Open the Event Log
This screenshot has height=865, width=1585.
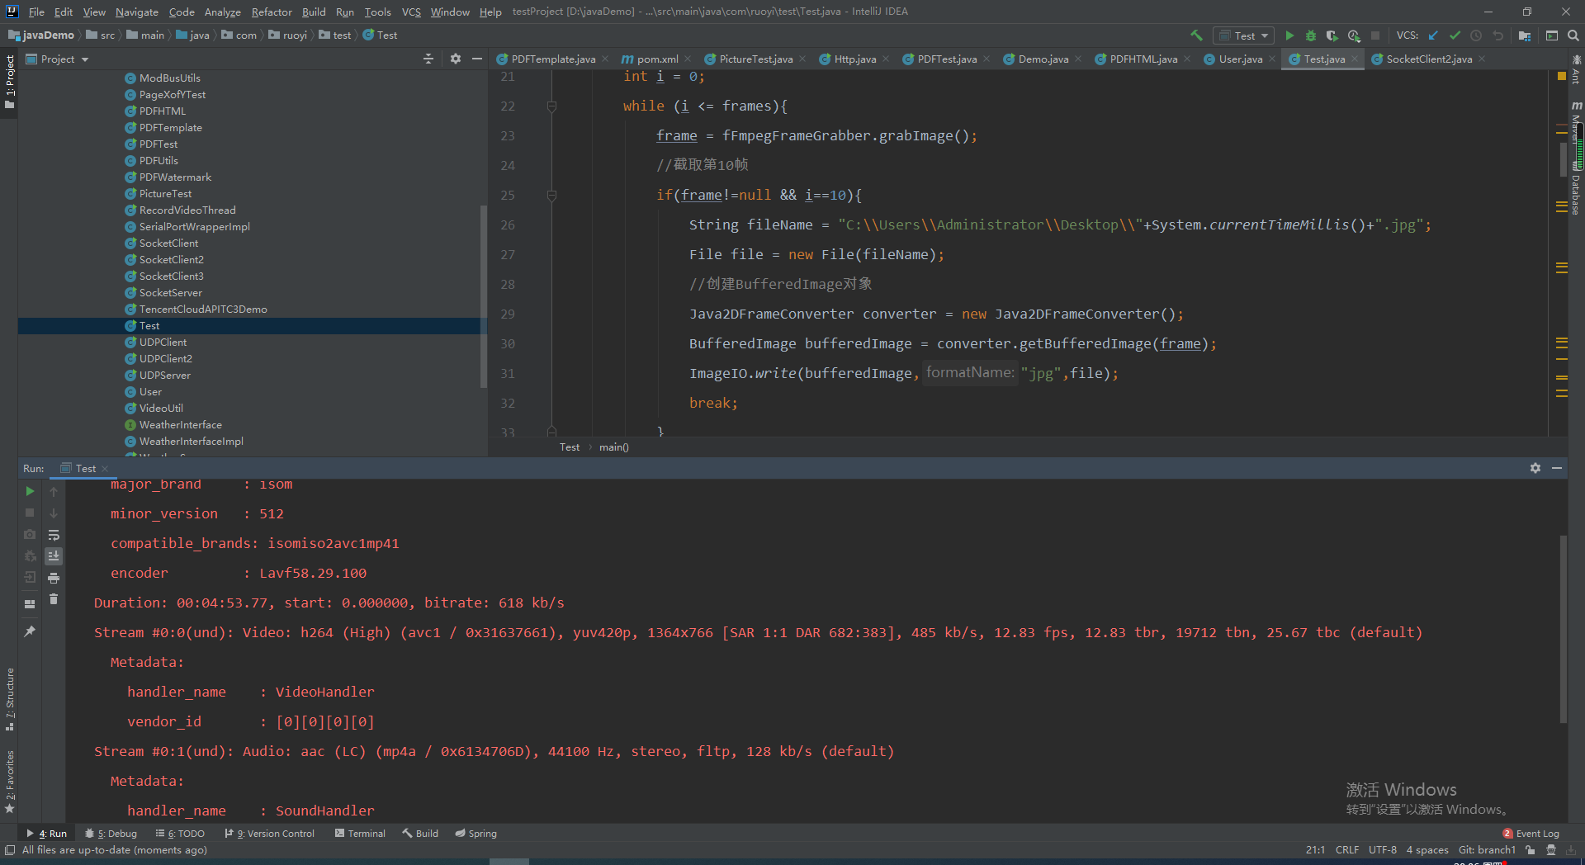(1531, 834)
